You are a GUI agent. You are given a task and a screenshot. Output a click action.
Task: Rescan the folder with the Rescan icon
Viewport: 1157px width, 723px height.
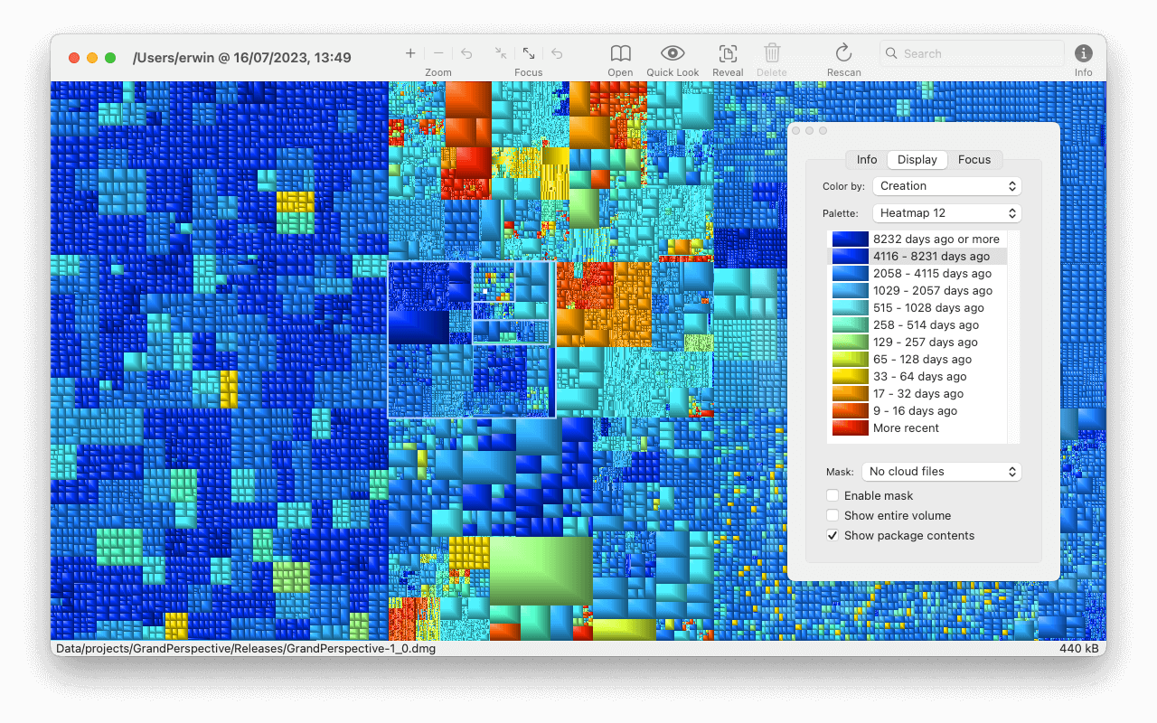pyautogui.click(x=843, y=53)
